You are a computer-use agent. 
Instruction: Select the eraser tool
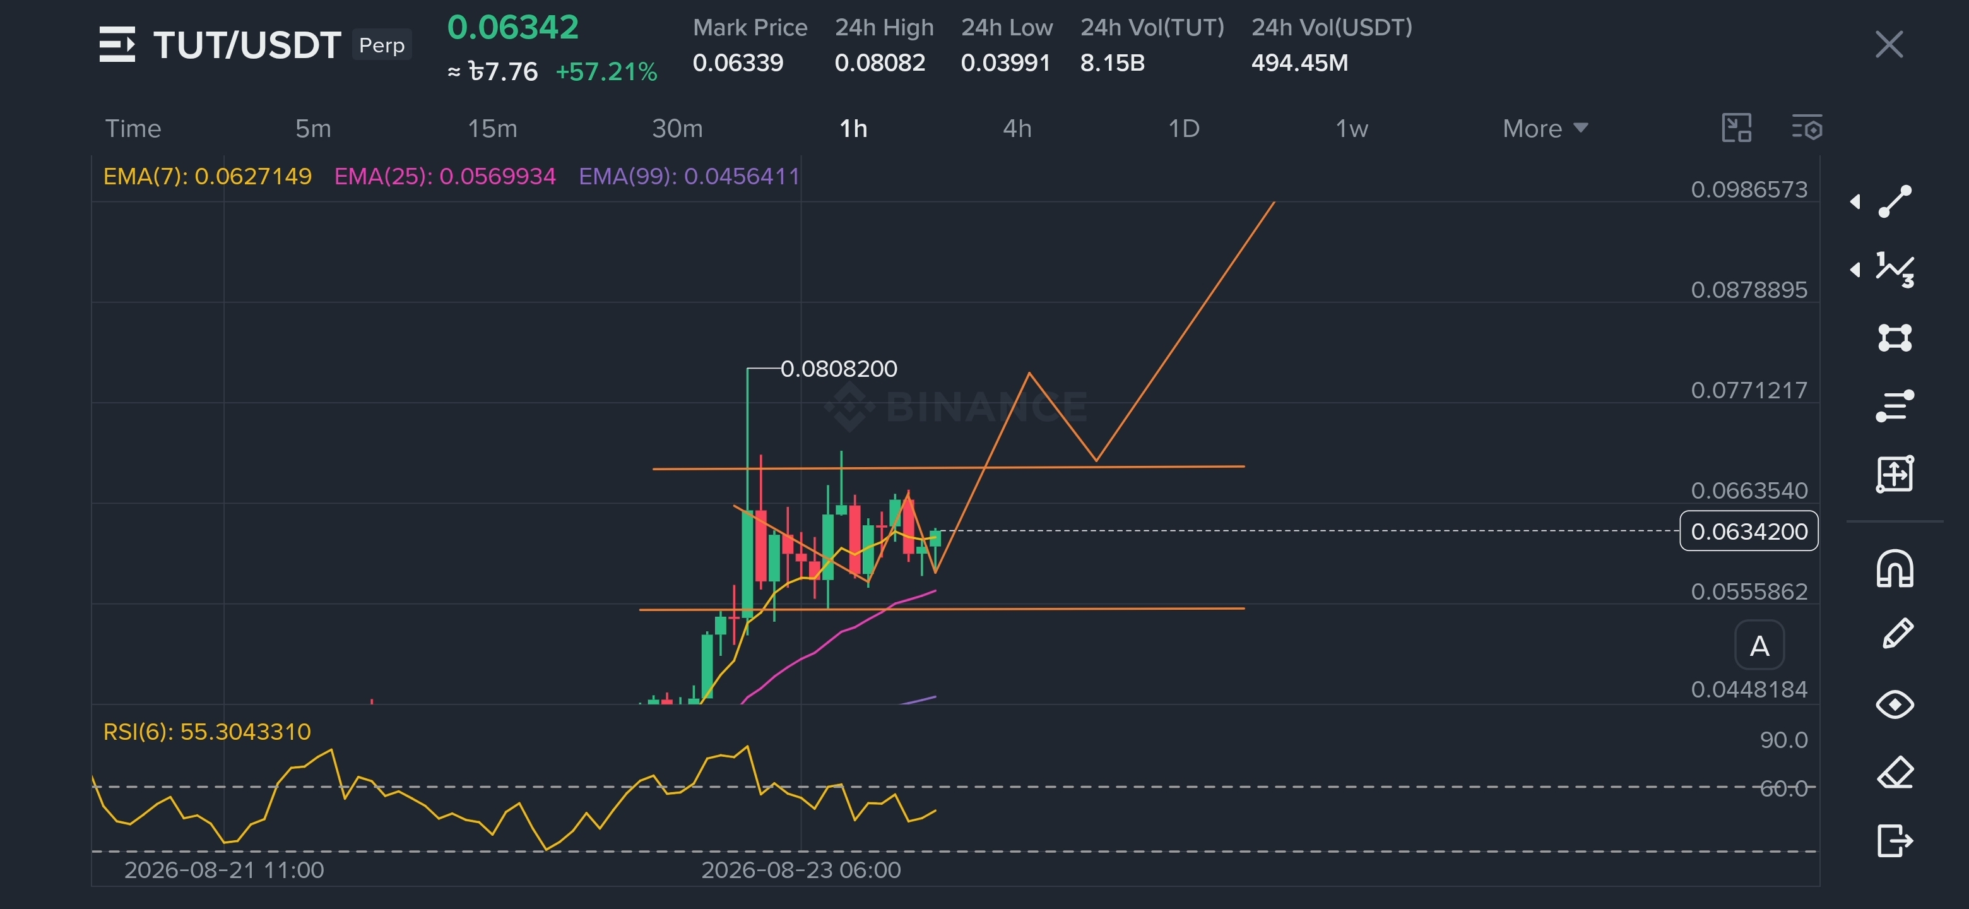(1895, 772)
